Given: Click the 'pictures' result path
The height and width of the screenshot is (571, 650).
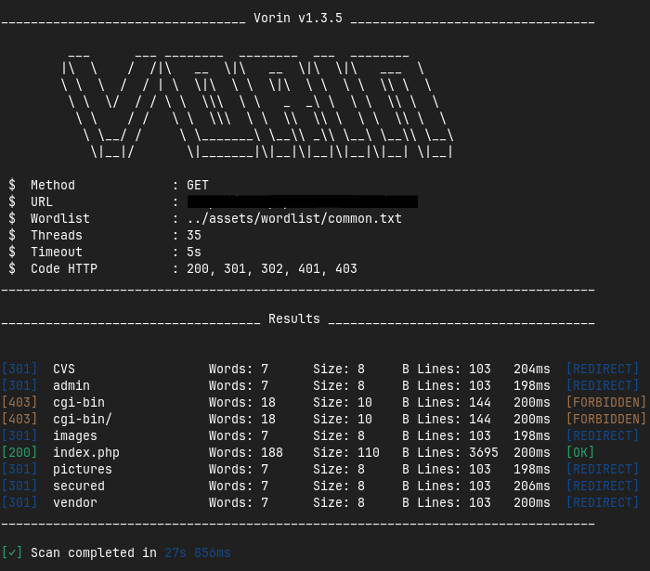Looking at the screenshot, I should point(83,469).
